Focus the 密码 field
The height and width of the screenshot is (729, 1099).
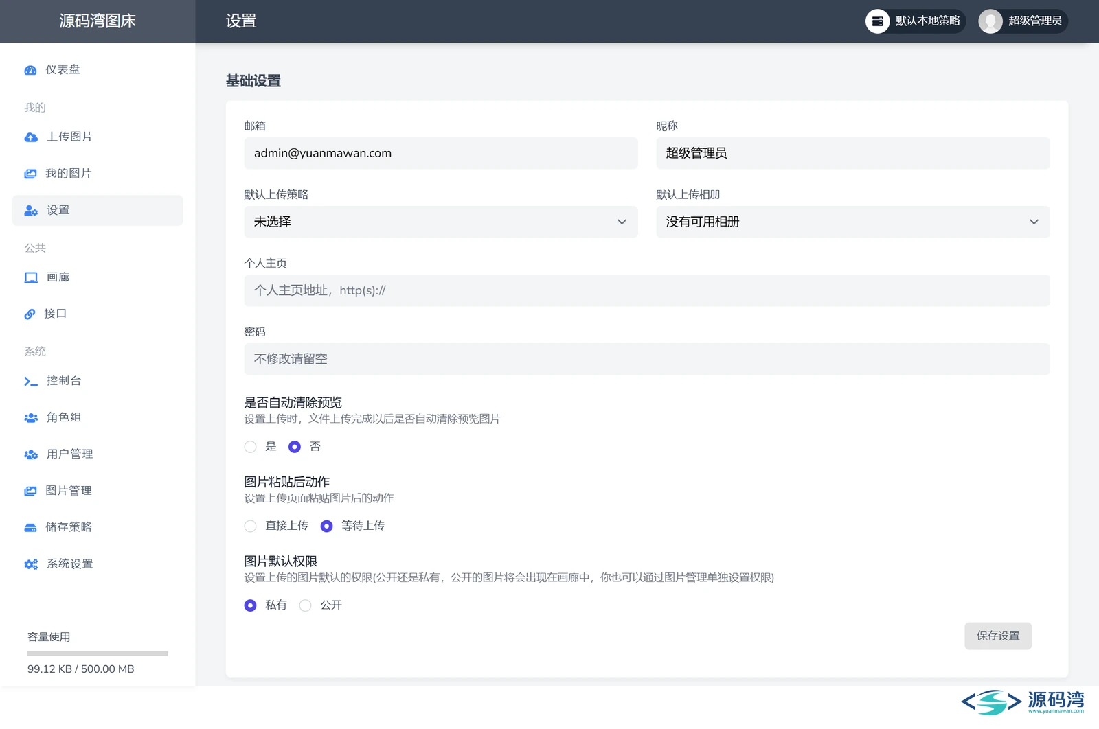pos(647,359)
